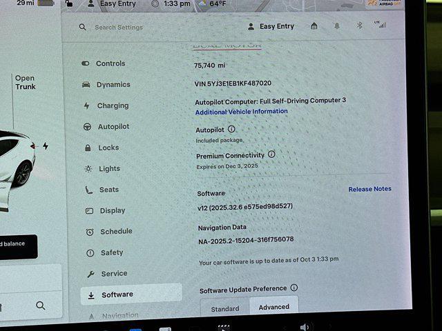442x331 pixels.
Task: Tap the Bluetooth icon in header
Action: tap(358, 26)
